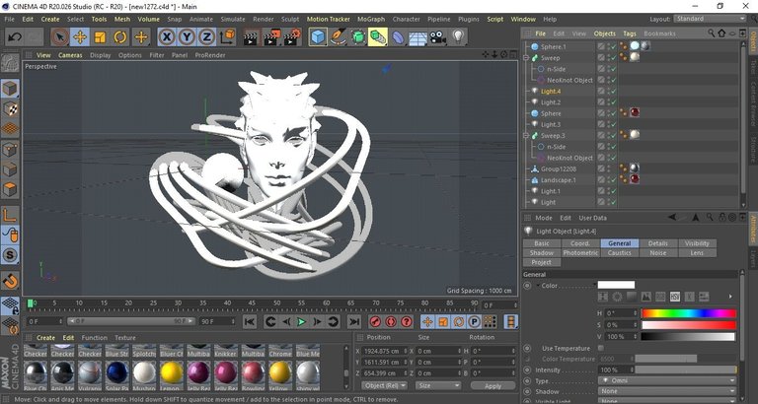The height and width of the screenshot is (404, 758).
Task: Open the Shadow dropdown showing None
Action: [x=667, y=391]
